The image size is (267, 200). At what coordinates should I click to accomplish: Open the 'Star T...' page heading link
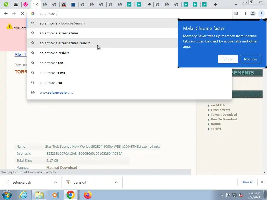pos(21,55)
